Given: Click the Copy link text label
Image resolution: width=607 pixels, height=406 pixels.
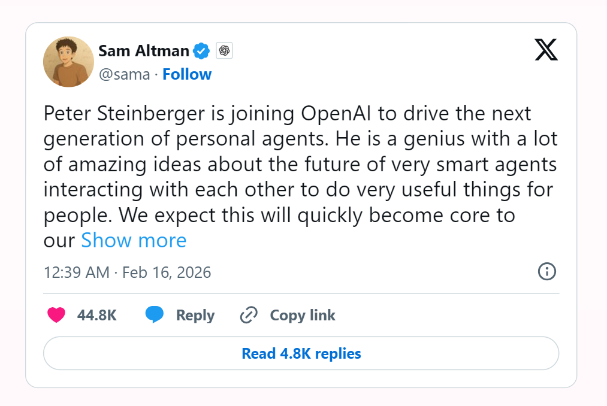Looking at the screenshot, I should pyautogui.click(x=303, y=315).
